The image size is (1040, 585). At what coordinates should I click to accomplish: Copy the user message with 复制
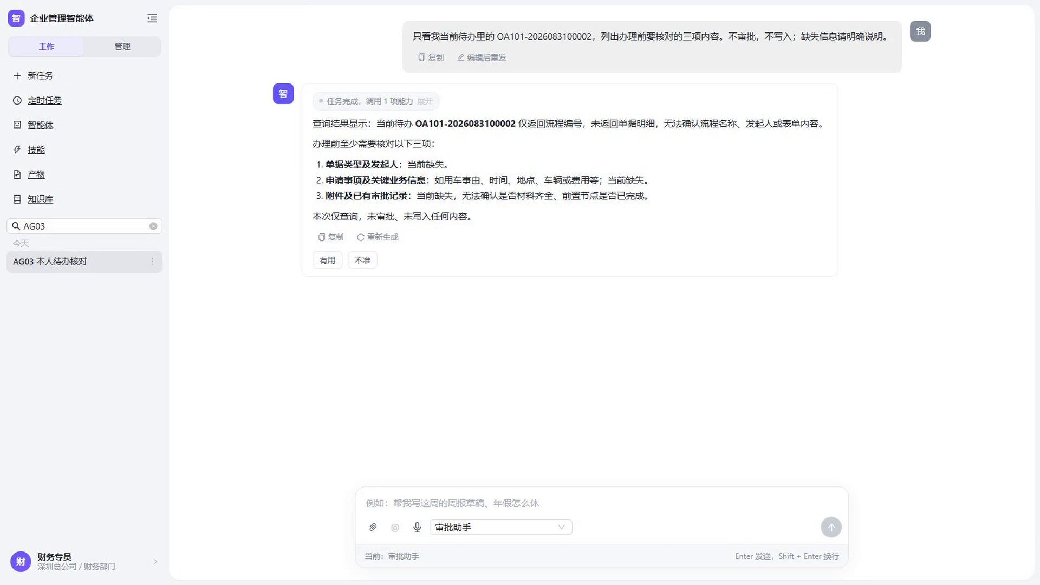pyautogui.click(x=431, y=57)
